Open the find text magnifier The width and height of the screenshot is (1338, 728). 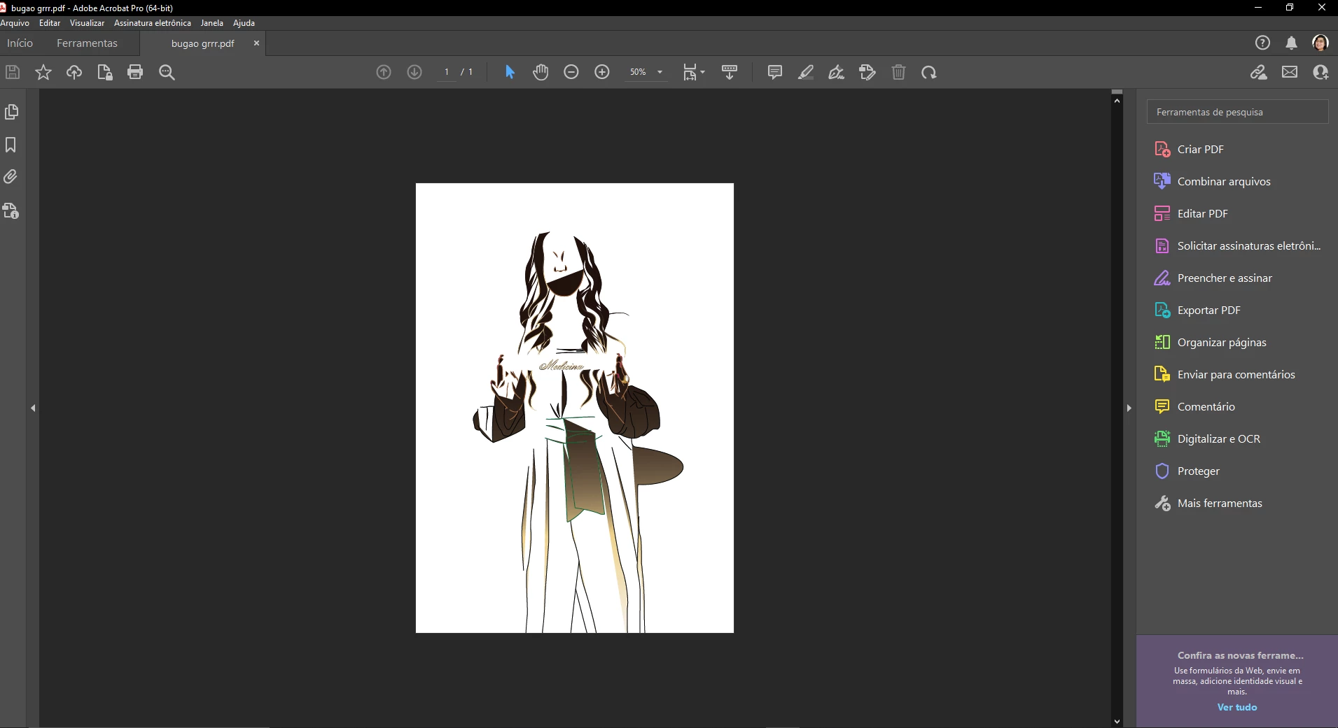click(167, 72)
